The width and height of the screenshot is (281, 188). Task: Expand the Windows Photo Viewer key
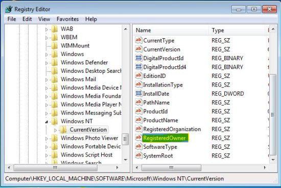click(x=46, y=139)
